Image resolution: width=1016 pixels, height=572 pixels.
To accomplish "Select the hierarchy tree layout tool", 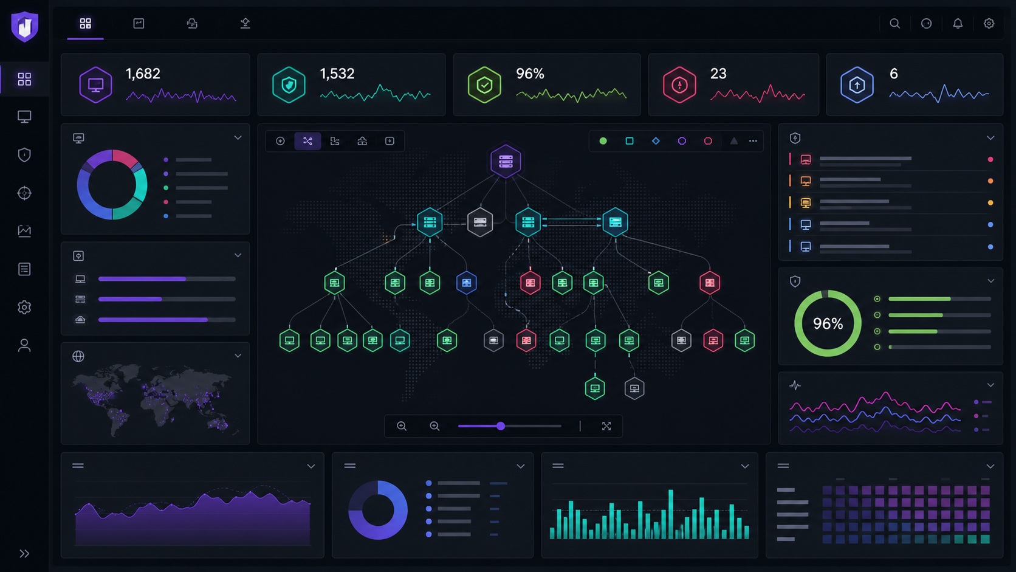I will click(x=335, y=141).
